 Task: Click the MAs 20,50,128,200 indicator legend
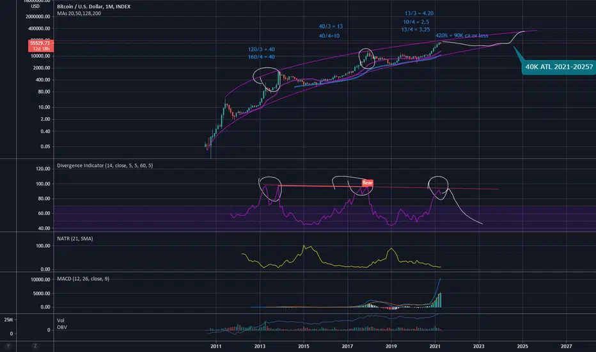[79, 13]
